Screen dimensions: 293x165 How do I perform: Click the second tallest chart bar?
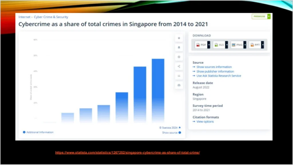(x=140, y=95)
